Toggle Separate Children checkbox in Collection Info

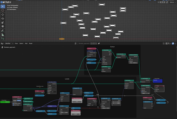(13, 103)
